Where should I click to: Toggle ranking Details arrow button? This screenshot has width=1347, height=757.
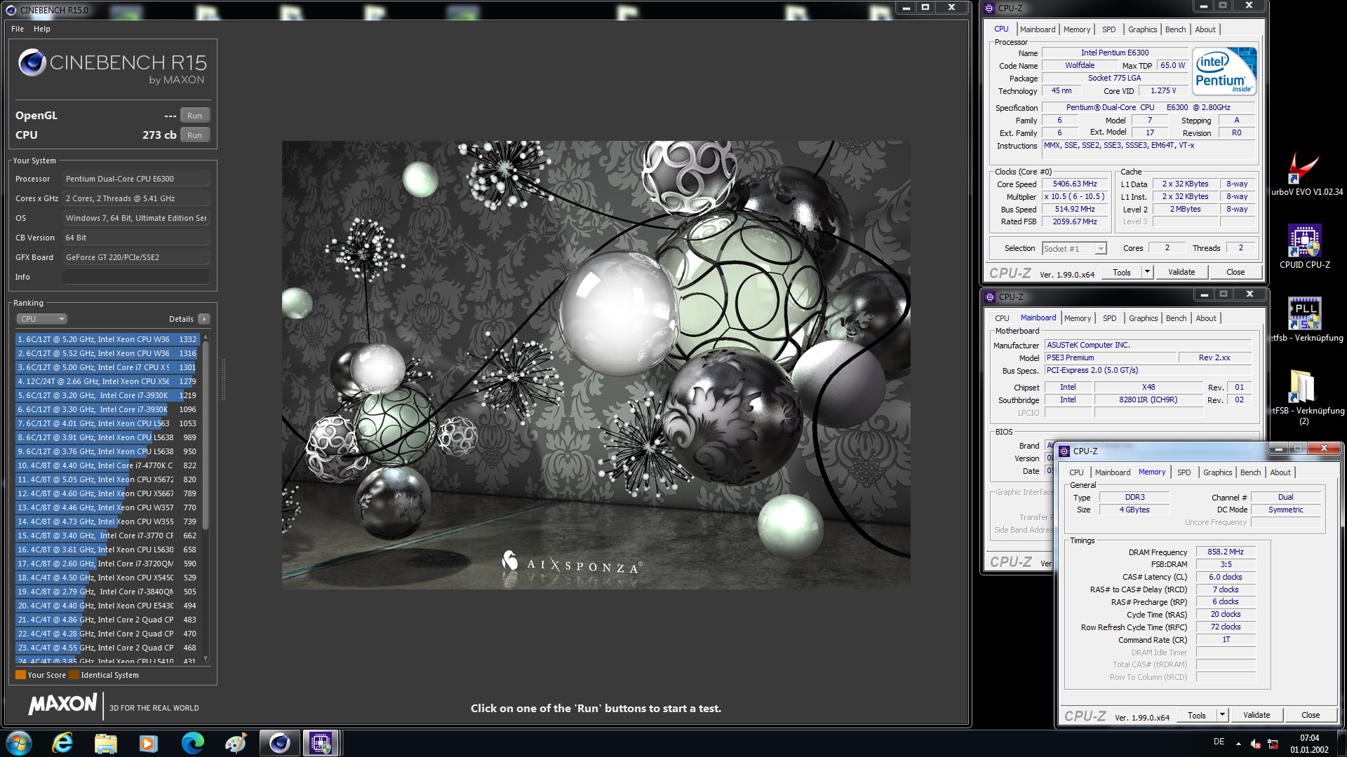(204, 319)
